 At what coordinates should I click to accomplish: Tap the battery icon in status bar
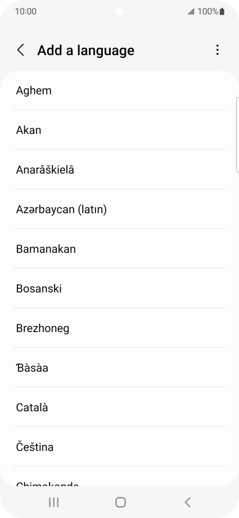point(222,12)
